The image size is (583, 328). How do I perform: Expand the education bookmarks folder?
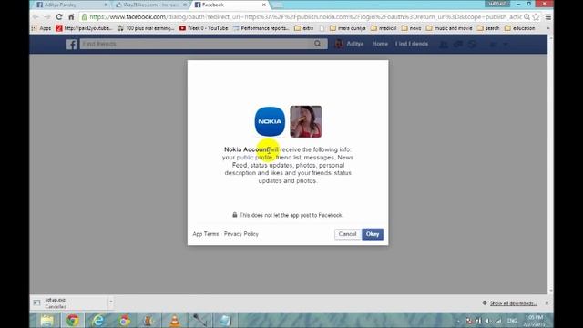click(519, 28)
